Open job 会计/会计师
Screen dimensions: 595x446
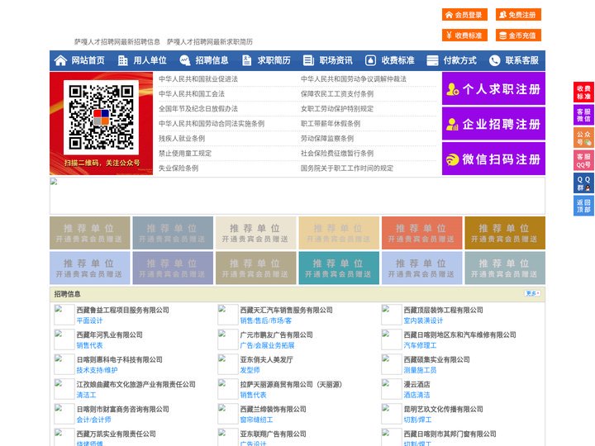click(x=93, y=420)
